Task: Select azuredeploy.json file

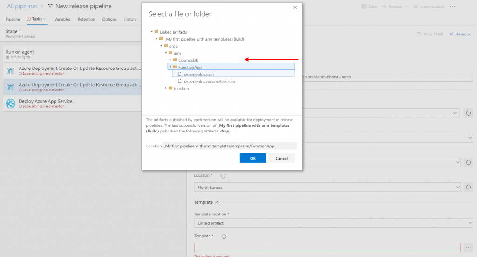Action: click(x=198, y=74)
